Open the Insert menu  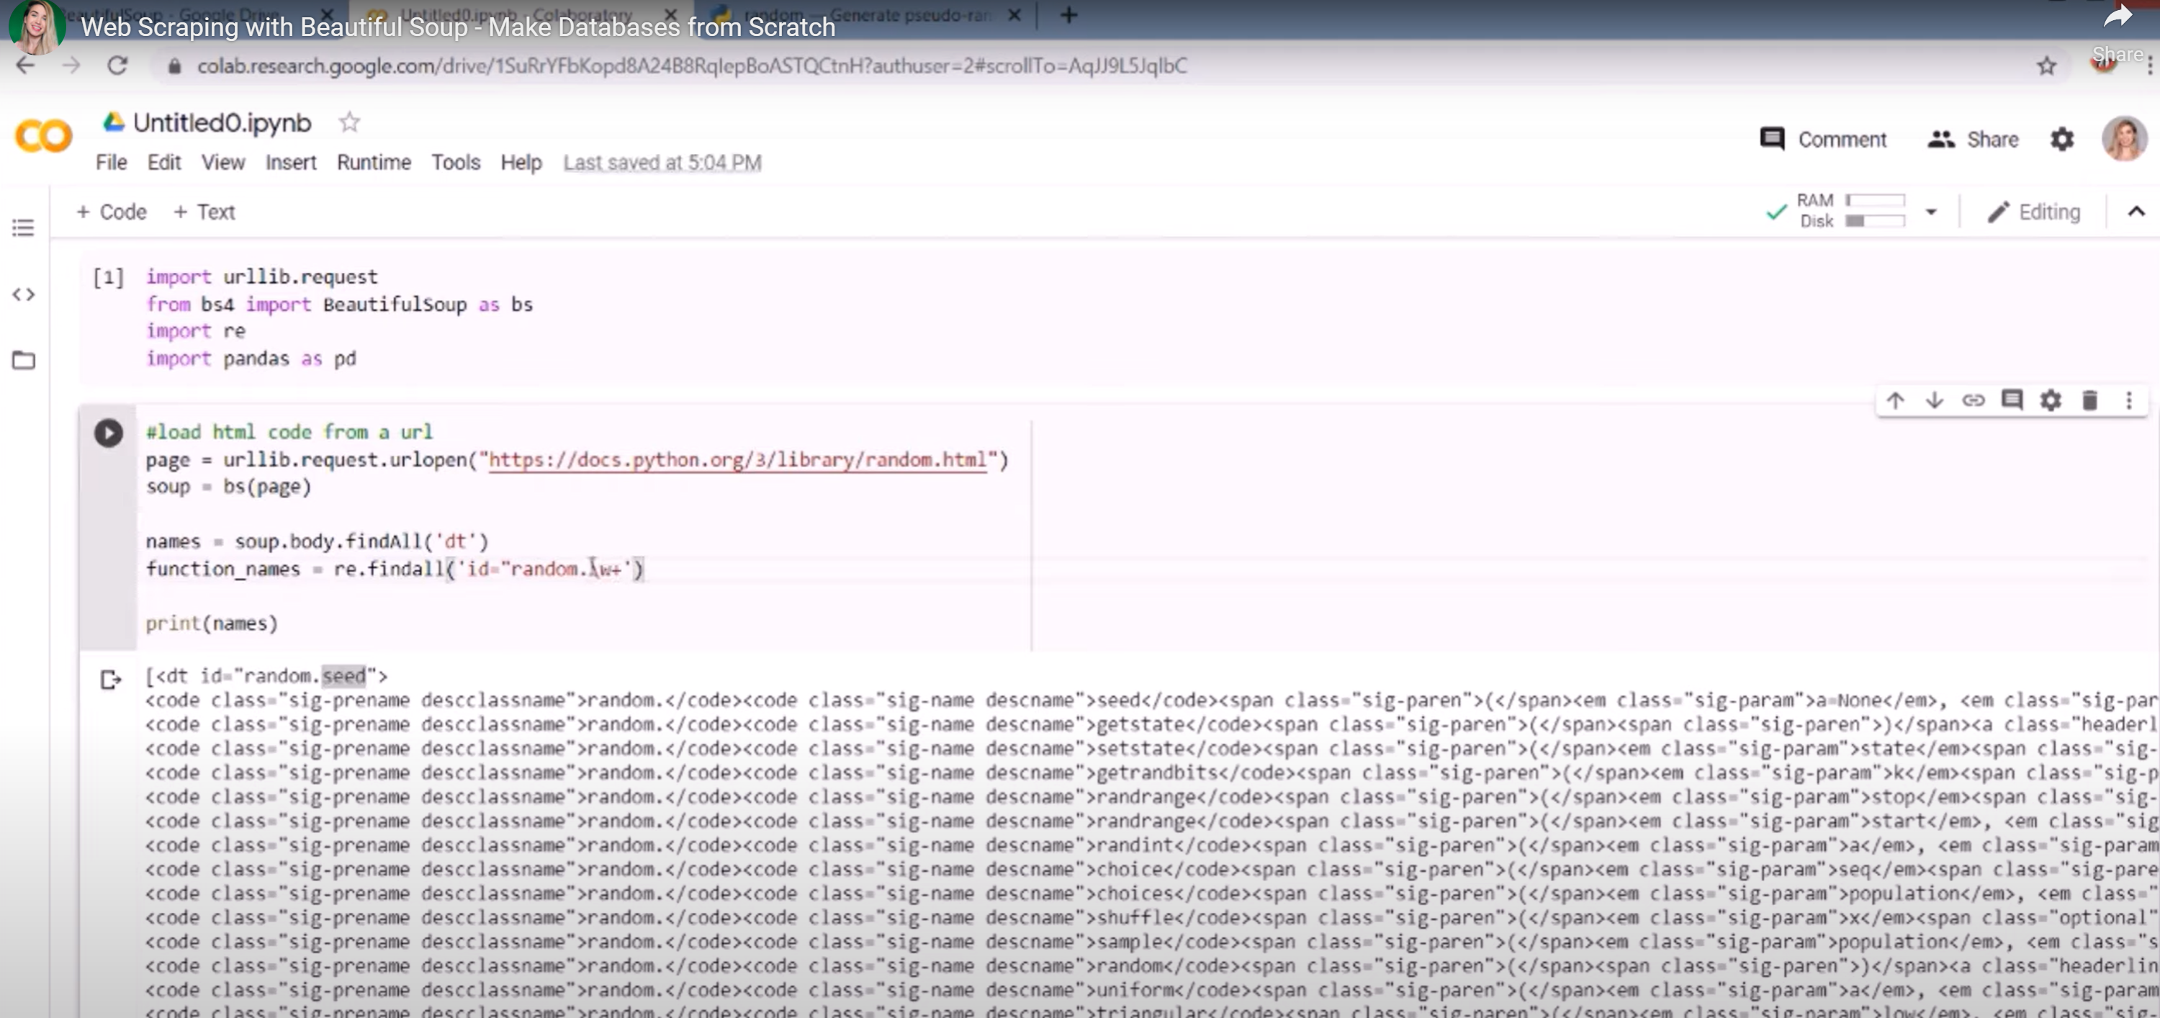(291, 163)
